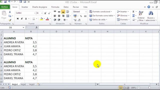Open the General number format dropdown
The width and height of the screenshot is (160, 90).
(x=86, y=12)
